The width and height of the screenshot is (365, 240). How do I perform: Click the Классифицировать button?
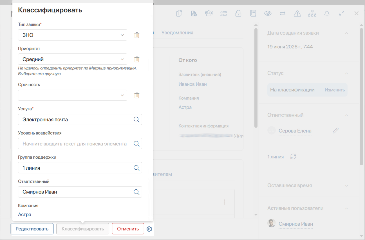point(83,229)
